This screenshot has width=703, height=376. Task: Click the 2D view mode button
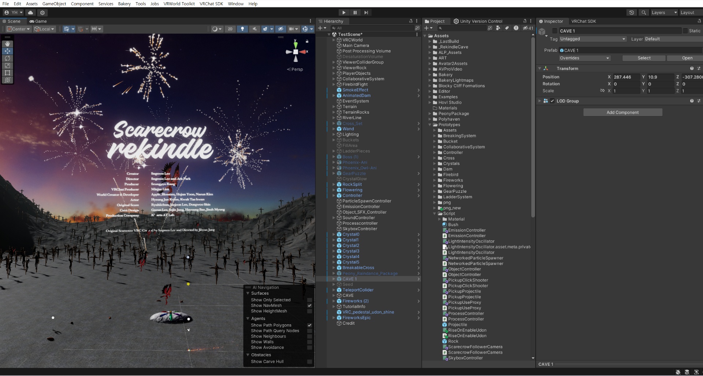pos(230,29)
